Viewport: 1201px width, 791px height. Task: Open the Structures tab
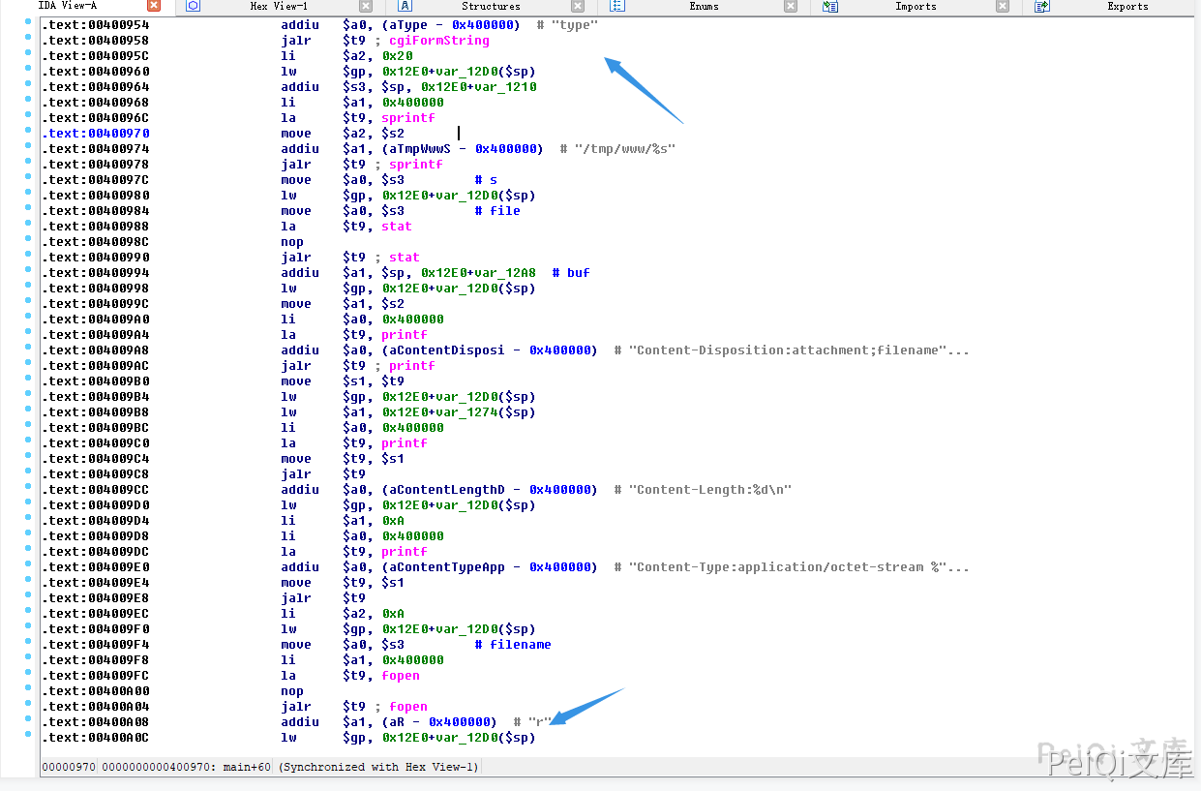pos(491,6)
